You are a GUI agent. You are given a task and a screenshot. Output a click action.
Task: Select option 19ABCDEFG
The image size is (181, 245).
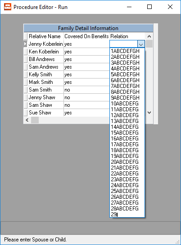(x=127, y=156)
